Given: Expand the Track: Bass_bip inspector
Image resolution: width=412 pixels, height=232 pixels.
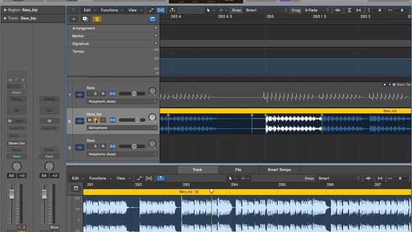Looking at the screenshot, I should (5, 19).
